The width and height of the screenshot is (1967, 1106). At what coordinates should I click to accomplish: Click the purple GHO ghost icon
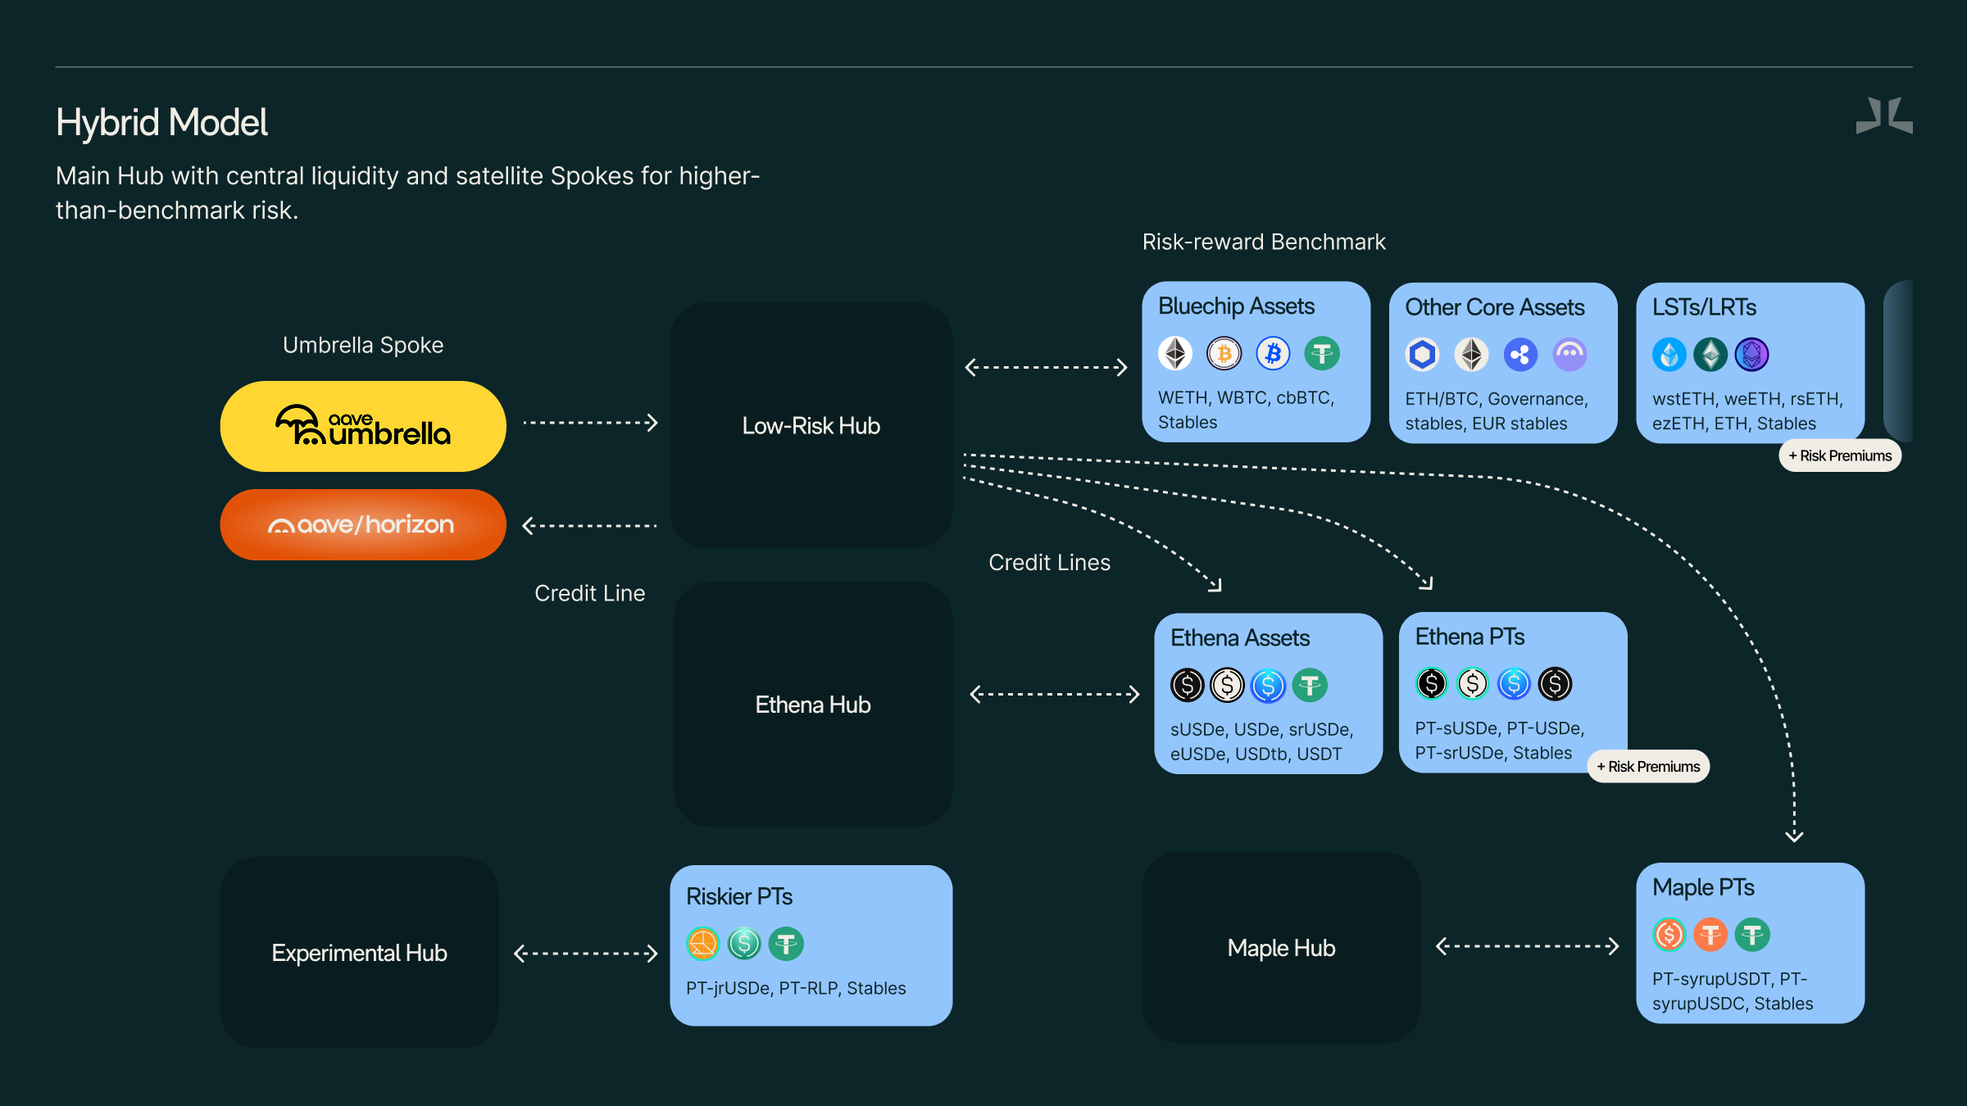[1570, 355]
